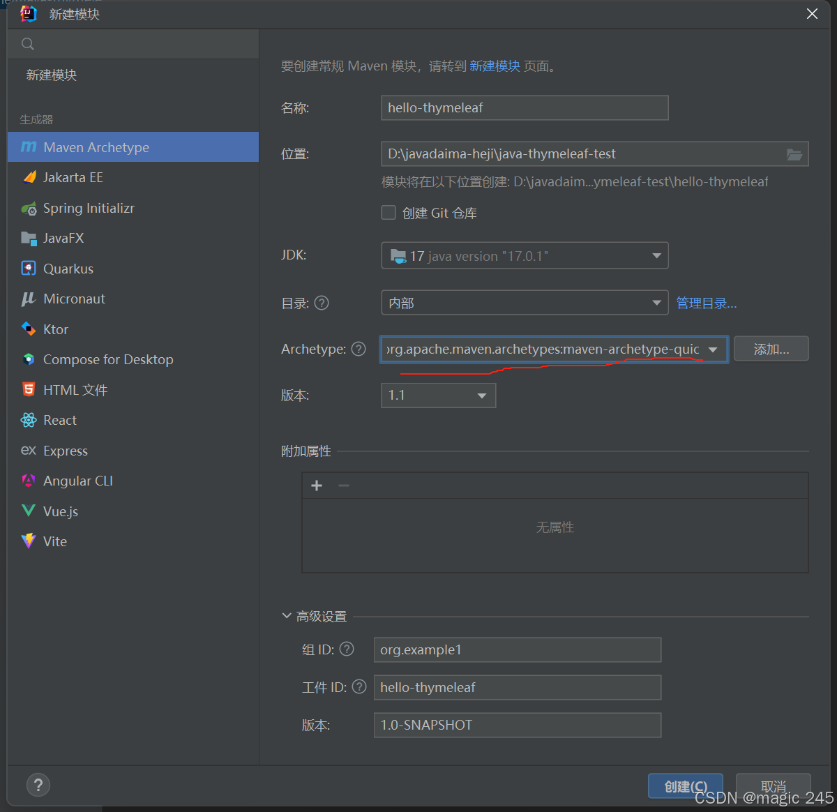This screenshot has height=812, width=837.
Task: Select Ktor in generator list
Action: click(x=133, y=329)
